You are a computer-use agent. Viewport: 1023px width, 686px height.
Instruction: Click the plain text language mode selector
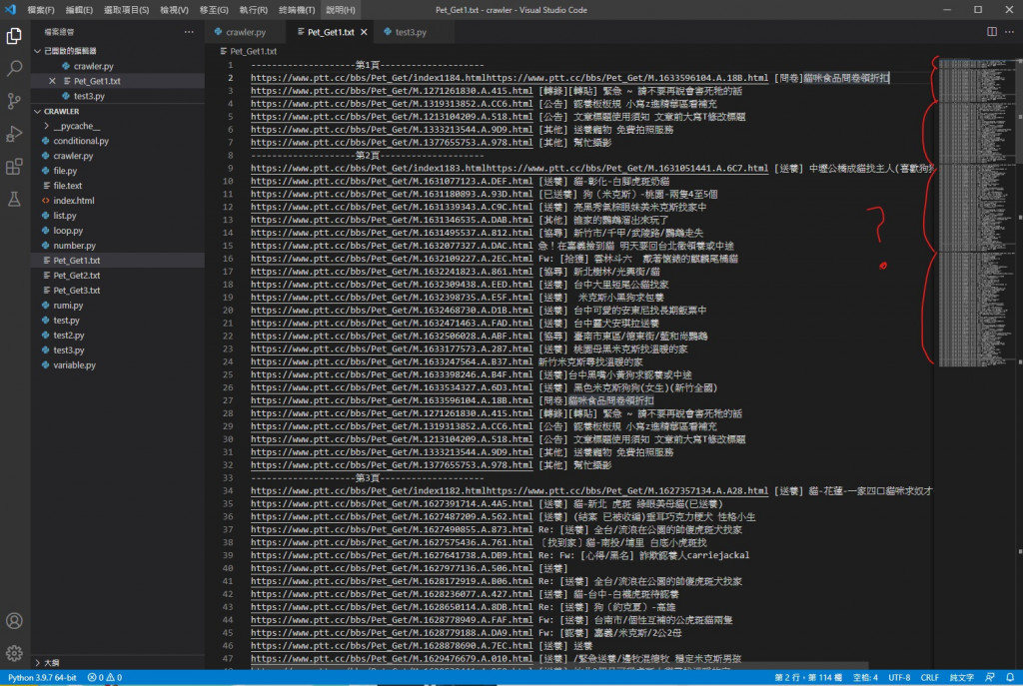[961, 678]
